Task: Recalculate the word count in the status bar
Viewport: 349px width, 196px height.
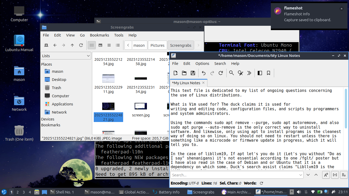Action: [261, 183]
